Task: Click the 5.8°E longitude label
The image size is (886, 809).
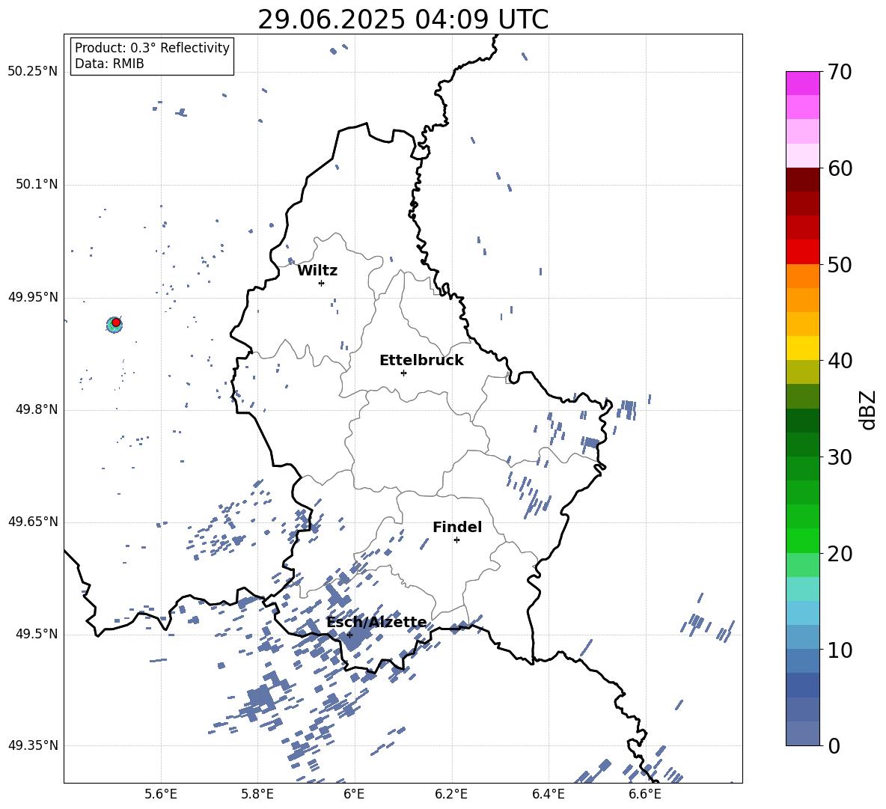Action: tap(257, 795)
